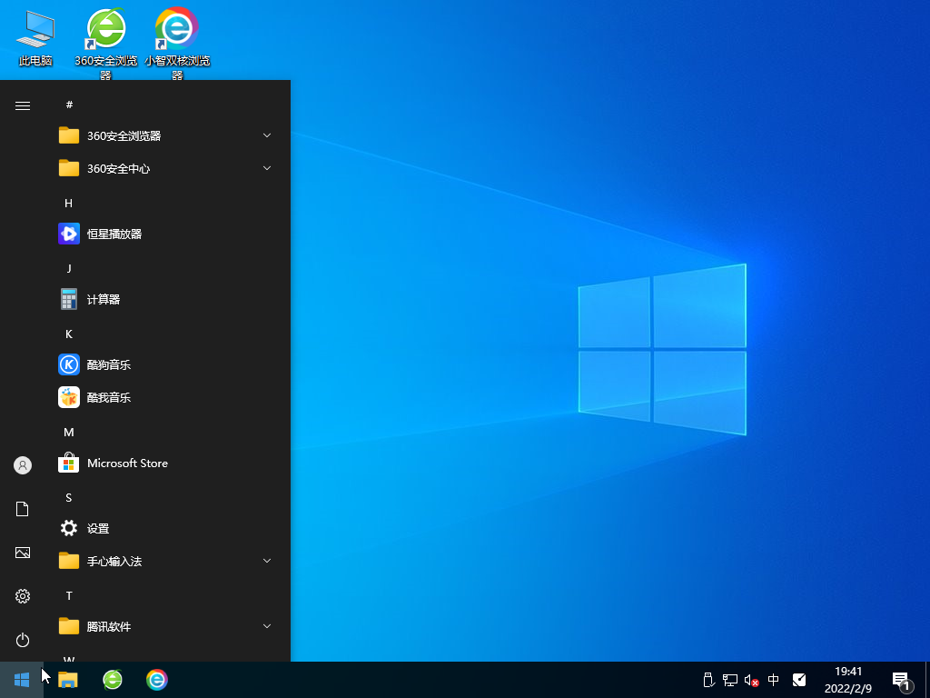Click the Action Center notification badge
The height and width of the screenshot is (698, 930).
(x=901, y=680)
